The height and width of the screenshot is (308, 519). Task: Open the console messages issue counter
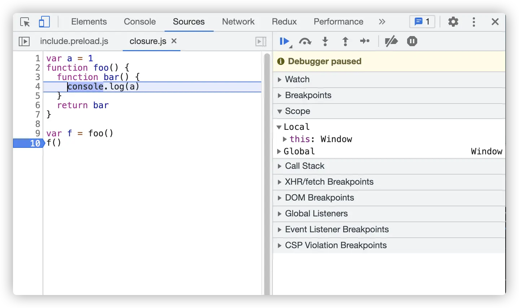click(422, 22)
